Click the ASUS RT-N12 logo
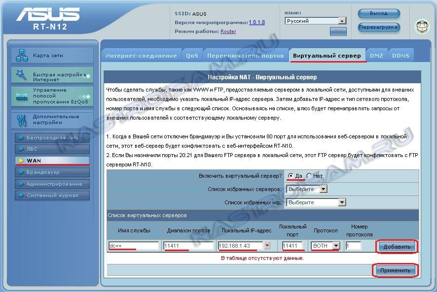The height and width of the screenshot is (292, 437). pos(47,21)
